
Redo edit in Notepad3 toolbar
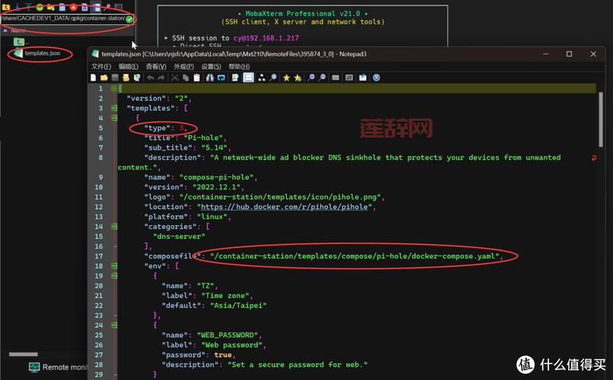point(161,78)
